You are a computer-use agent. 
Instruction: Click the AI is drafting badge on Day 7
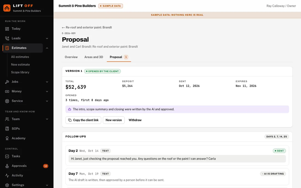click(273, 174)
